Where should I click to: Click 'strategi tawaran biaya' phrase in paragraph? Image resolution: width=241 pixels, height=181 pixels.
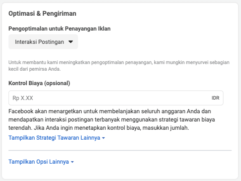[187, 119]
